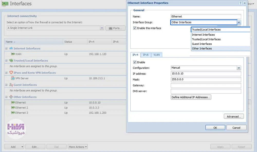Open the Configuration Manual dropdown
This screenshot has width=257, height=152.
239,68
